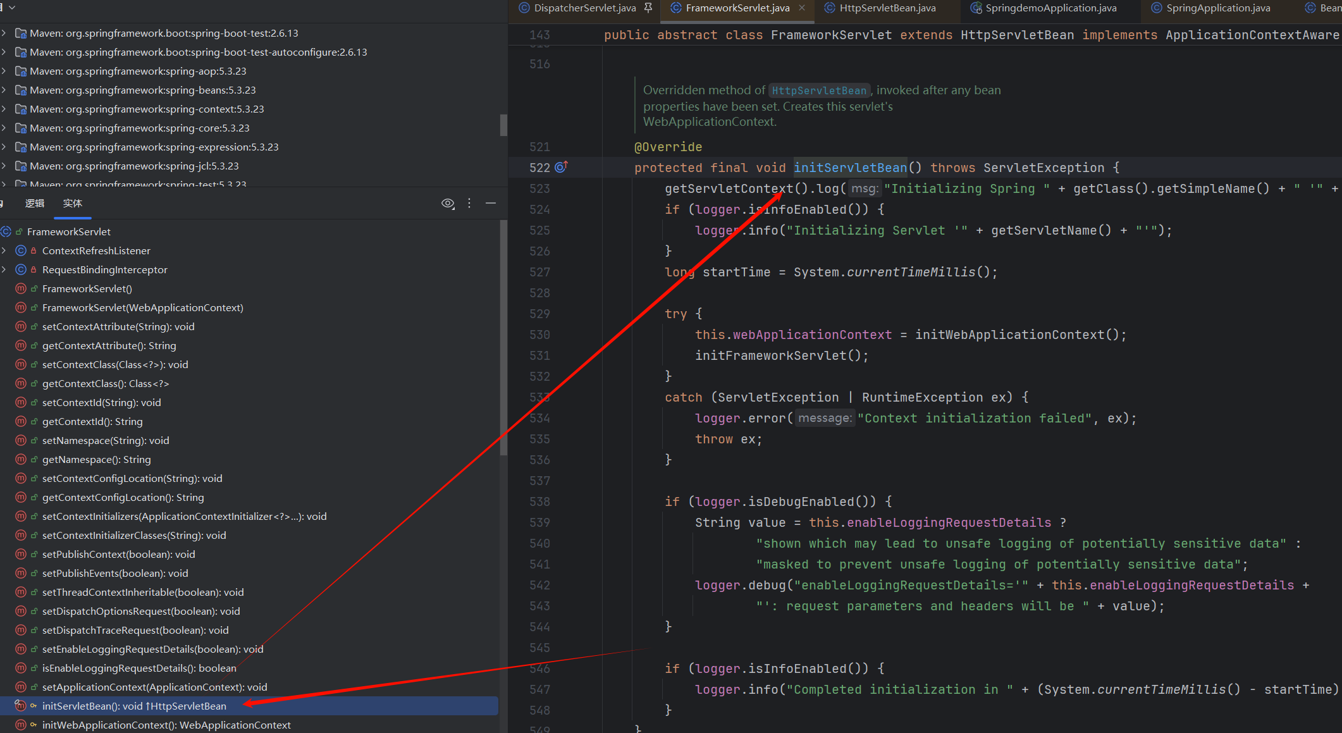Select initWebApplicationContext() in the Structure list
This screenshot has width=1342, height=733.
point(166,725)
